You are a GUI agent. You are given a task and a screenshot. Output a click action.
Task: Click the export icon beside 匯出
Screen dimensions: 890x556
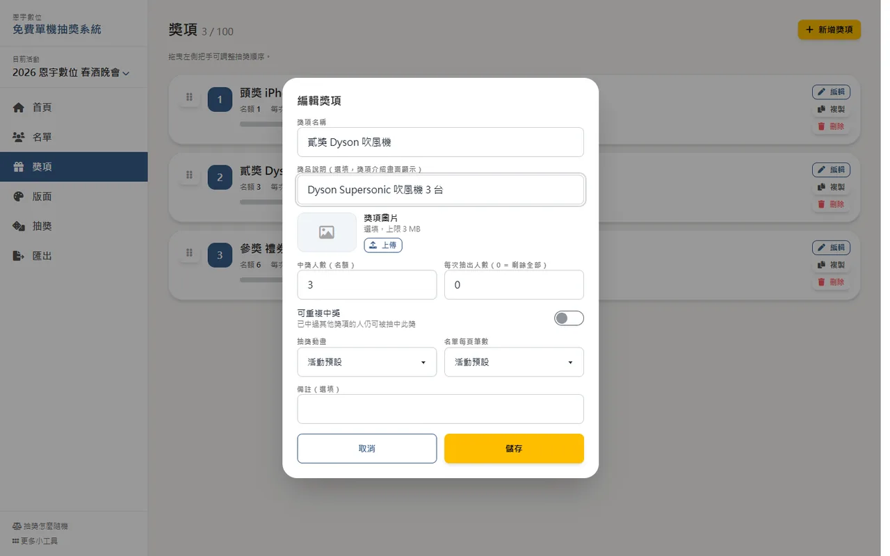(19, 256)
